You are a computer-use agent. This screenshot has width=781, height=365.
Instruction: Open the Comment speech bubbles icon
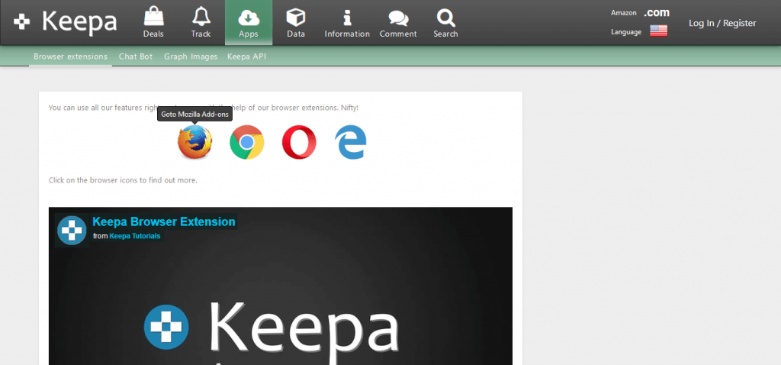pyautogui.click(x=398, y=18)
